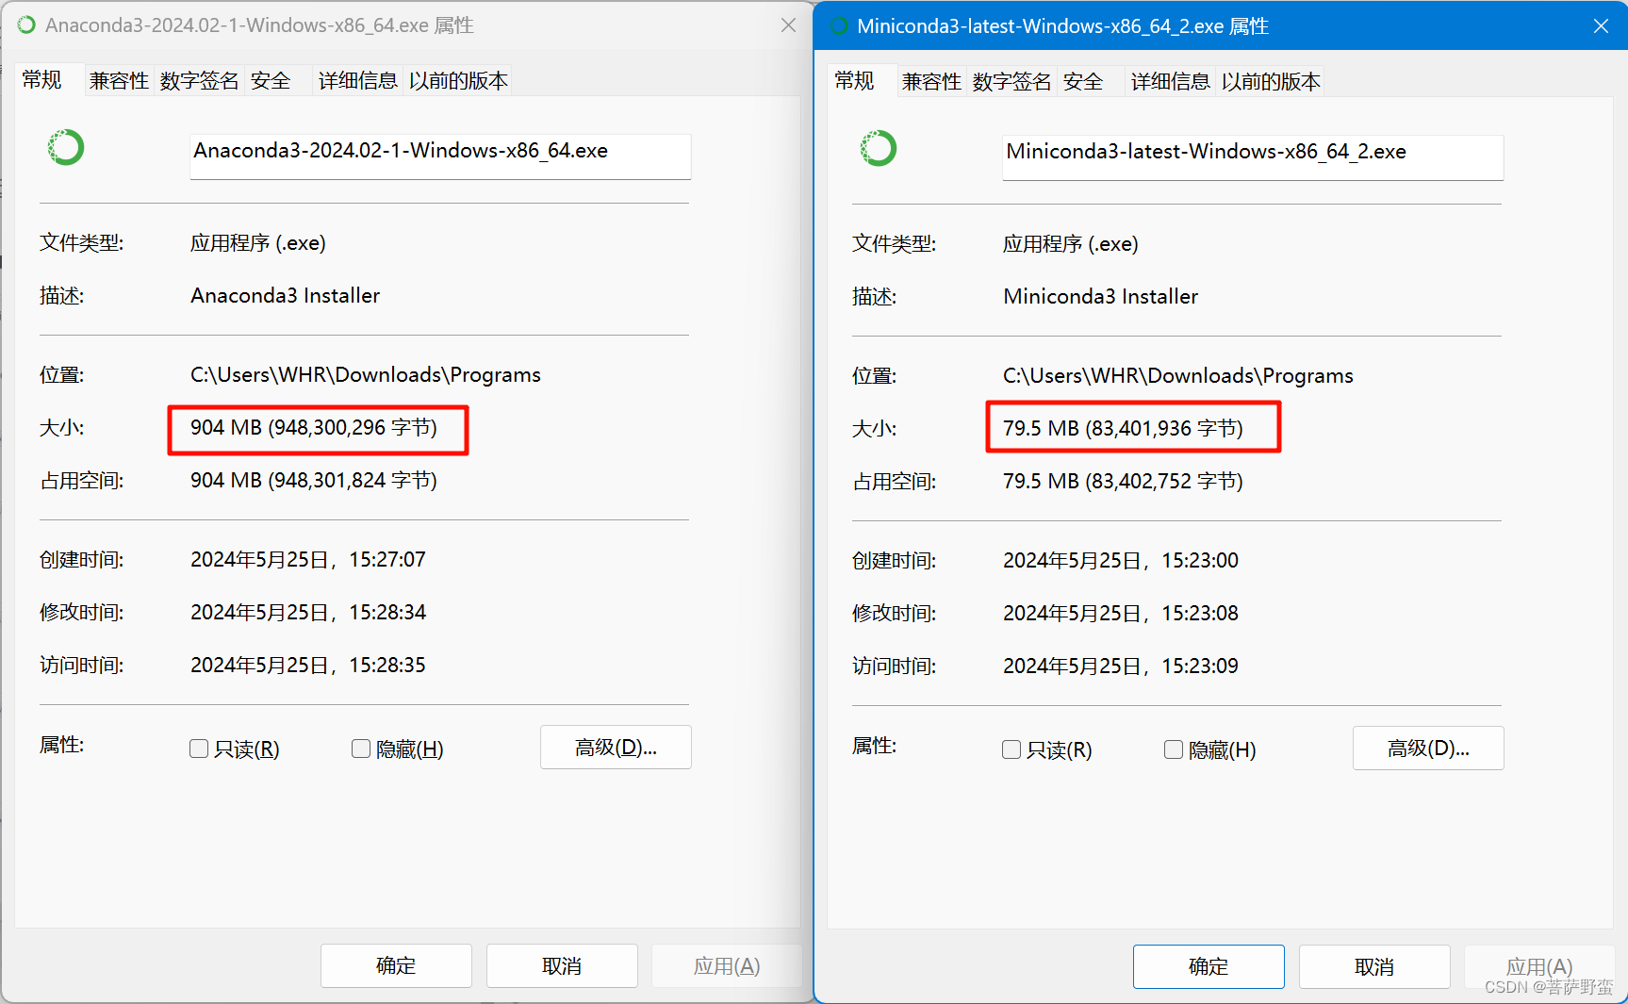Click access time 15:28:35 value
This screenshot has height=1004, width=1628.
click(308, 666)
